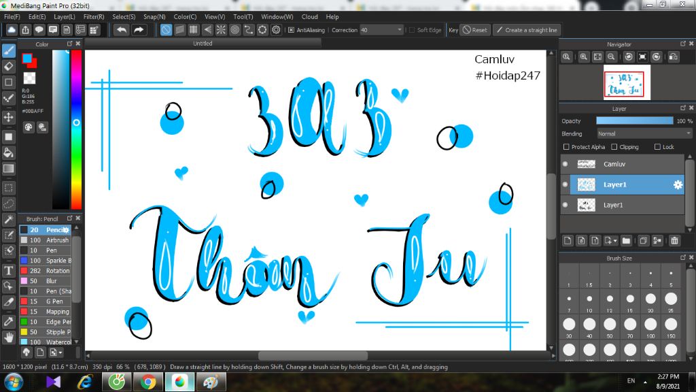Click Create a straight line button

click(527, 30)
